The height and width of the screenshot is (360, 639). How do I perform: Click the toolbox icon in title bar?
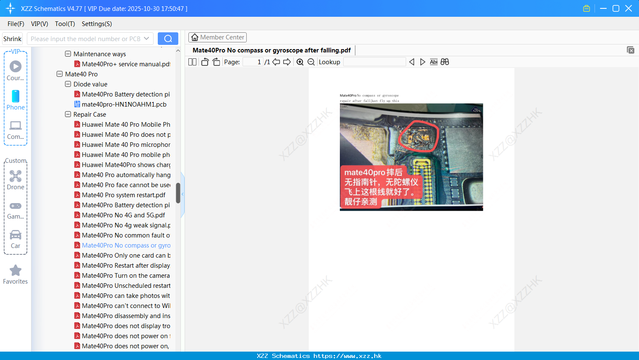pos(587,8)
